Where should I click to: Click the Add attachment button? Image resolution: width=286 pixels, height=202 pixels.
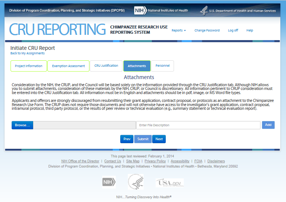[x=268, y=125]
